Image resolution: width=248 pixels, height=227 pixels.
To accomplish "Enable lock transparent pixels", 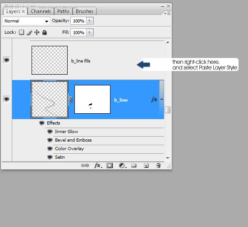I will (x=21, y=32).
